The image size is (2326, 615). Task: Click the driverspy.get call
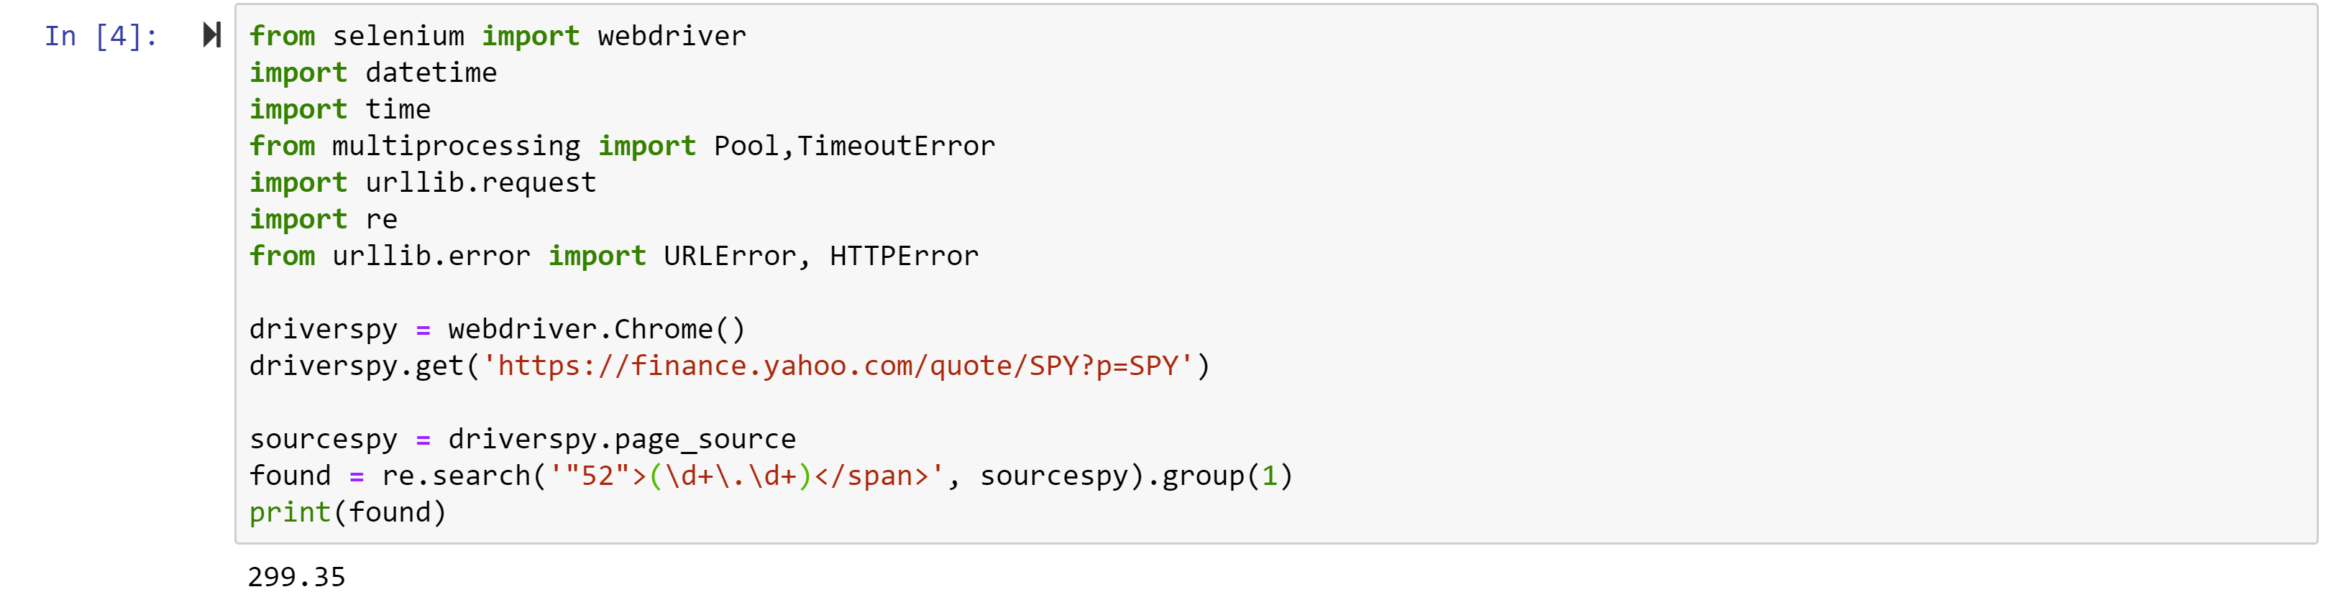[730, 366]
